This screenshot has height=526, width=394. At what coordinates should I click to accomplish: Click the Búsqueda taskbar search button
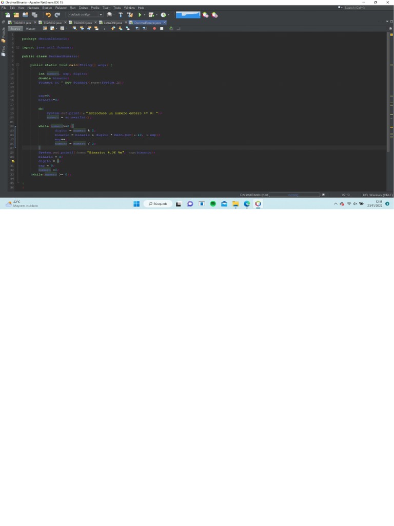[158, 204]
